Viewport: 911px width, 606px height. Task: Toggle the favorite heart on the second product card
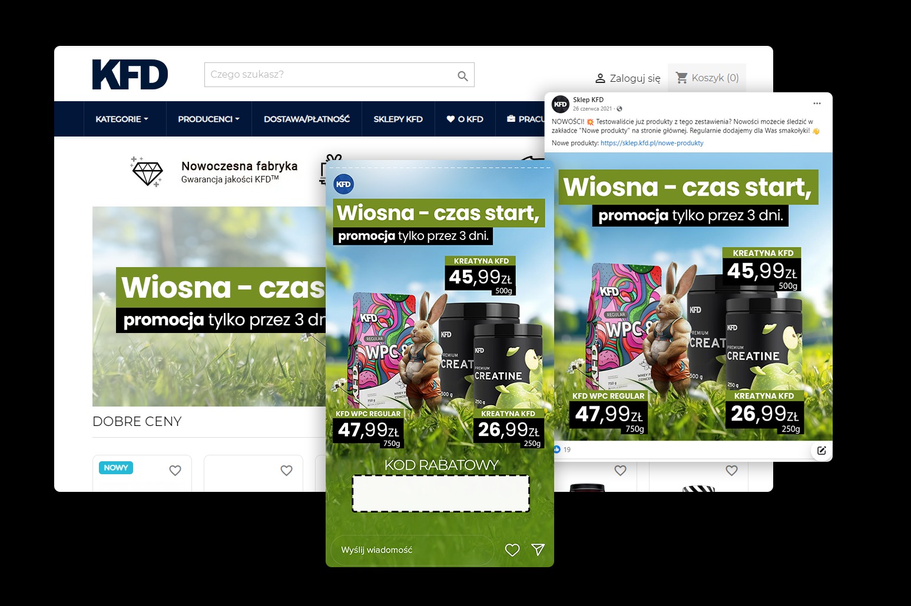[x=287, y=470]
